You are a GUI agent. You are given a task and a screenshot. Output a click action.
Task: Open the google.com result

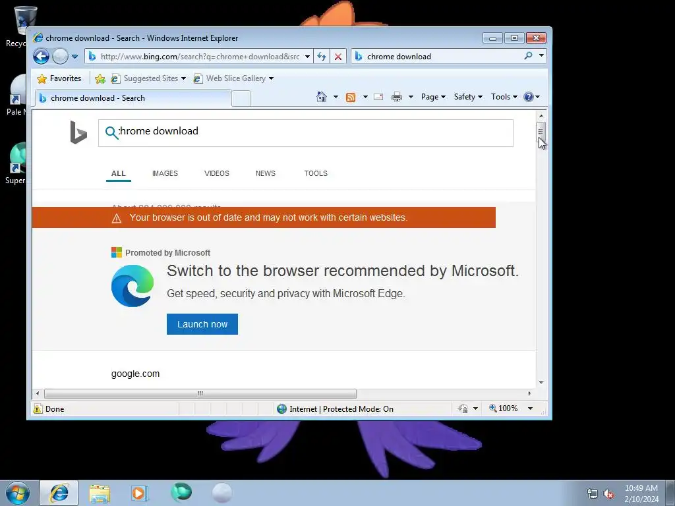[135, 374]
